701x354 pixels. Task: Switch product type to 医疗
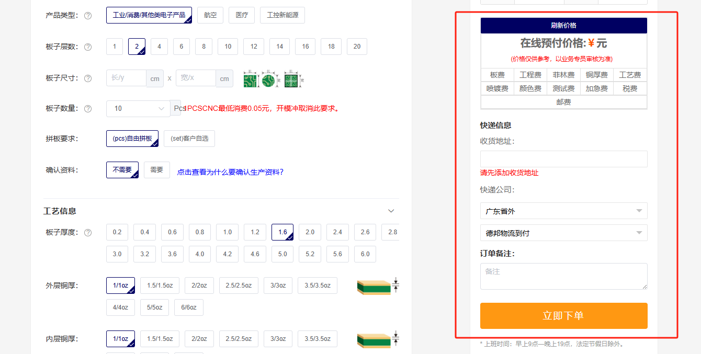[x=241, y=15]
